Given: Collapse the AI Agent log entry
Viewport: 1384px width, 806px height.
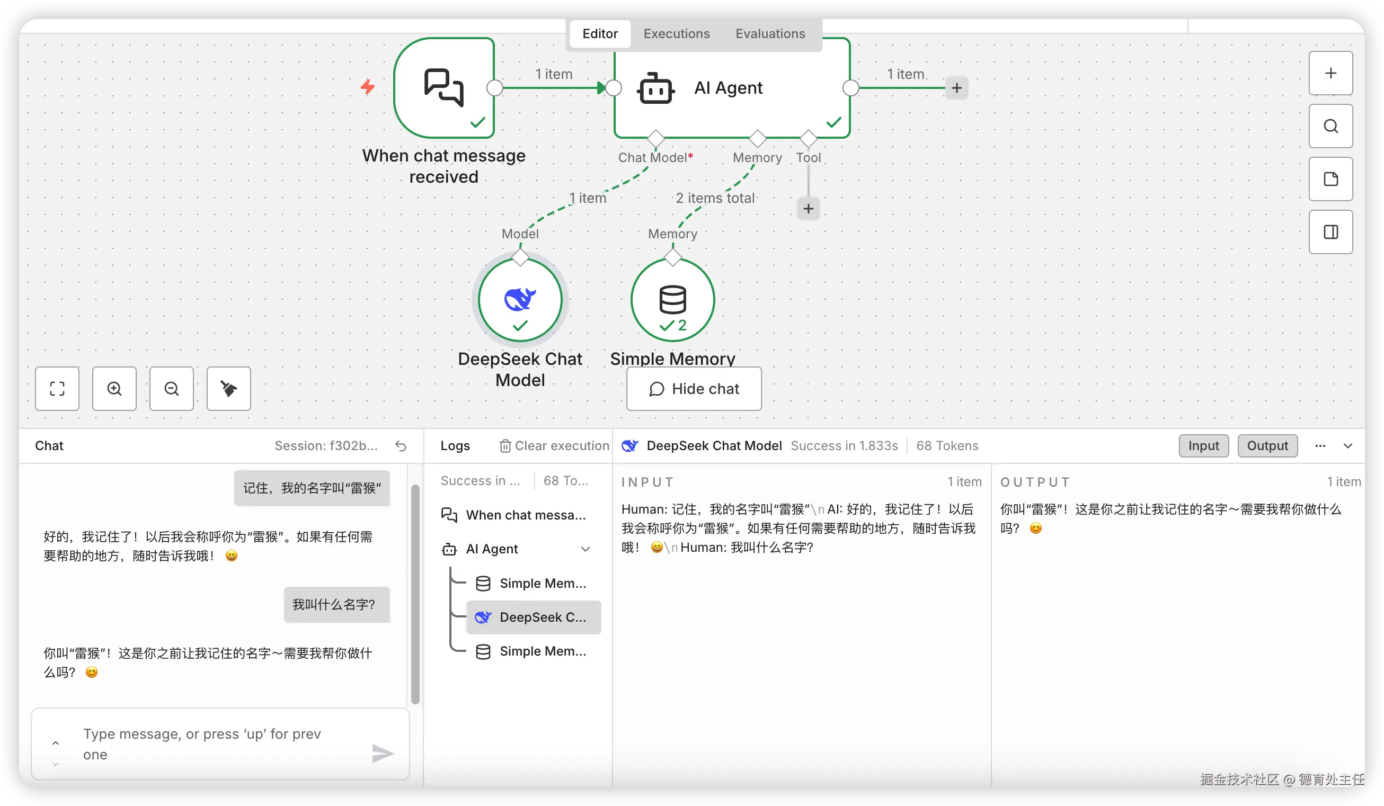Looking at the screenshot, I should tap(585, 549).
